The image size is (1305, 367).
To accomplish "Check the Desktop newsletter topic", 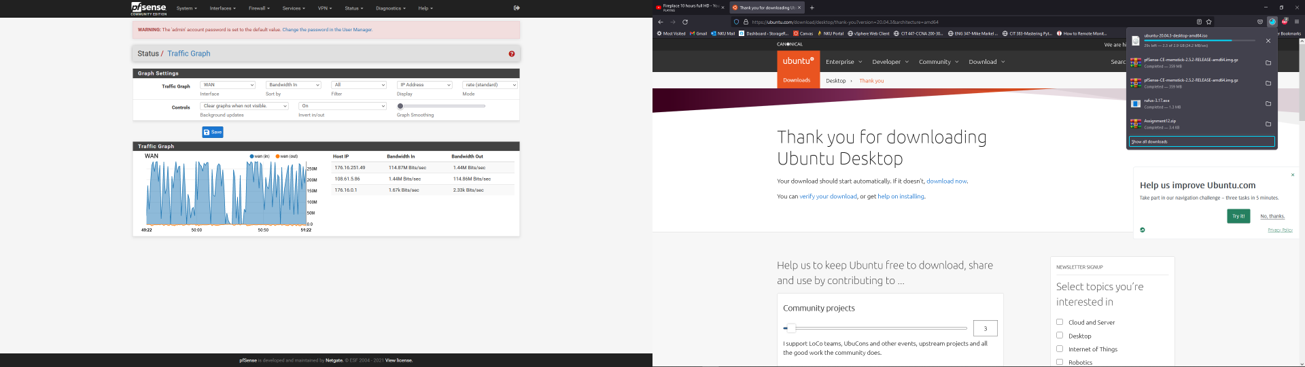I will pyautogui.click(x=1060, y=335).
